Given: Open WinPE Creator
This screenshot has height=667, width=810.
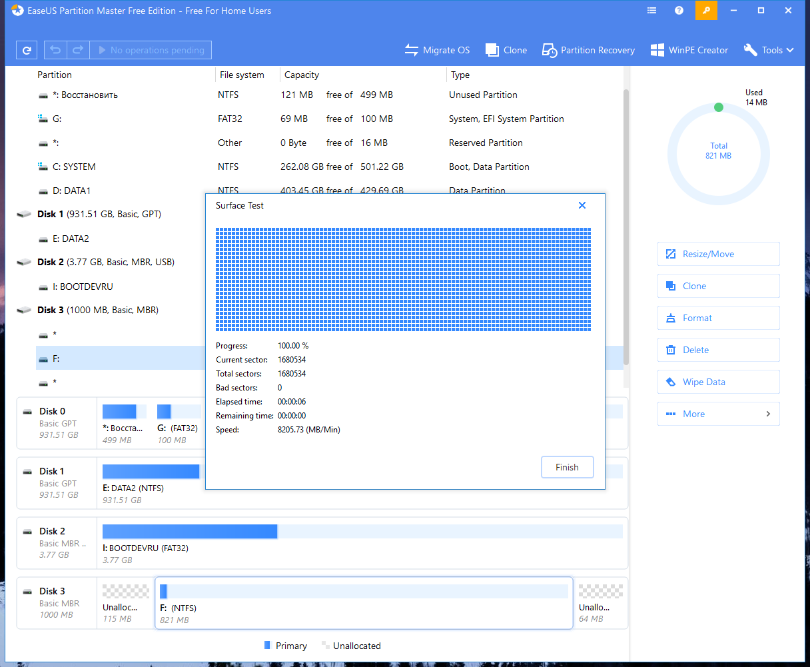Looking at the screenshot, I should coord(689,50).
